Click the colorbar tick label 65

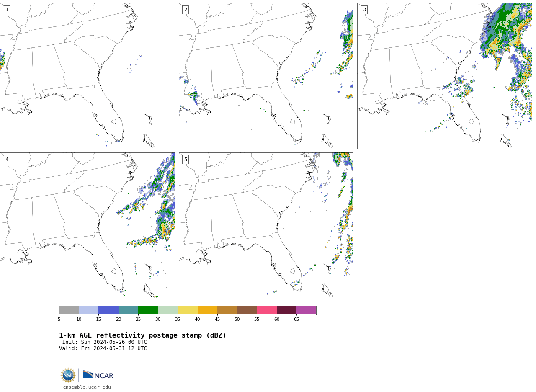pyautogui.click(x=296, y=319)
